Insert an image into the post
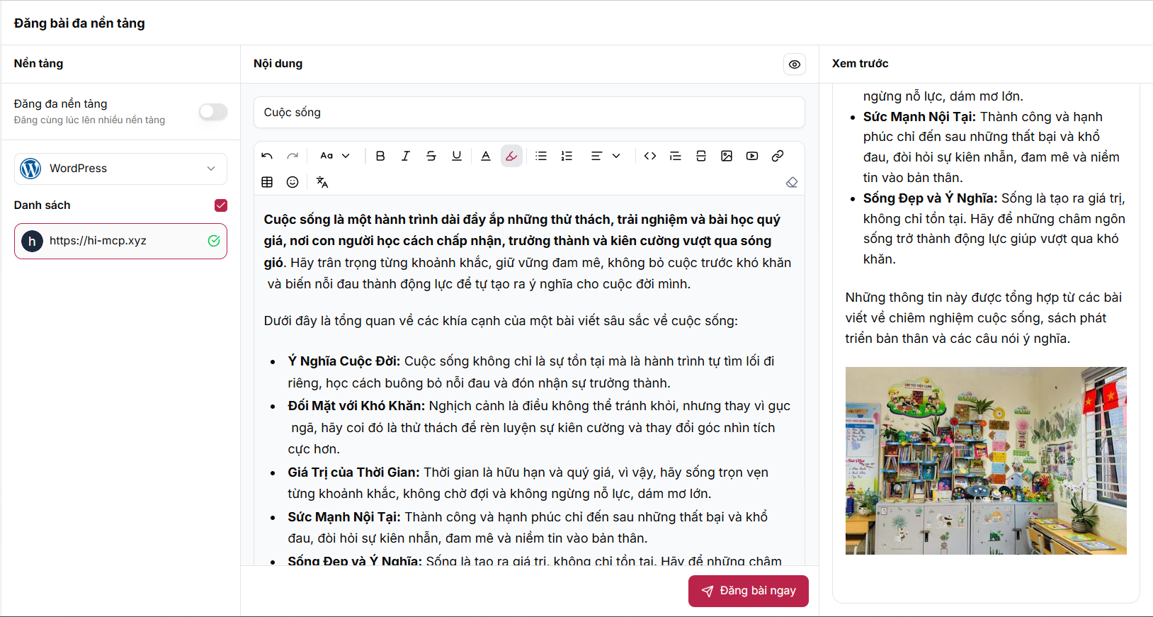 pos(727,156)
